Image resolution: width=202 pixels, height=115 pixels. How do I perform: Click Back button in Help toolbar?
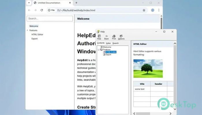(106, 37)
